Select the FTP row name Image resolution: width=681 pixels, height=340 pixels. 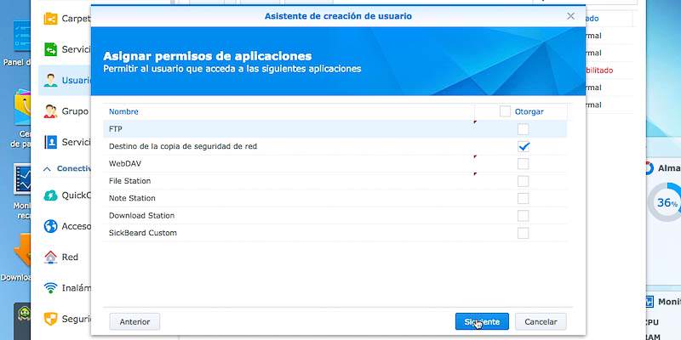click(116, 129)
